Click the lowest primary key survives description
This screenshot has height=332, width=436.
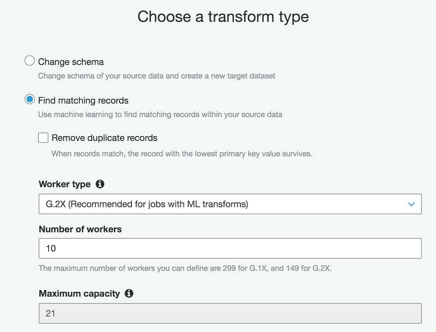(181, 153)
